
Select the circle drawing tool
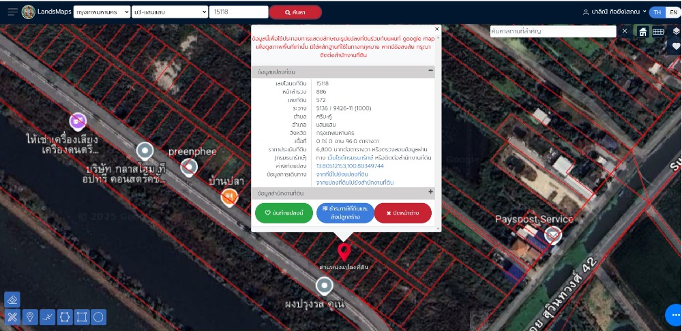(x=99, y=317)
